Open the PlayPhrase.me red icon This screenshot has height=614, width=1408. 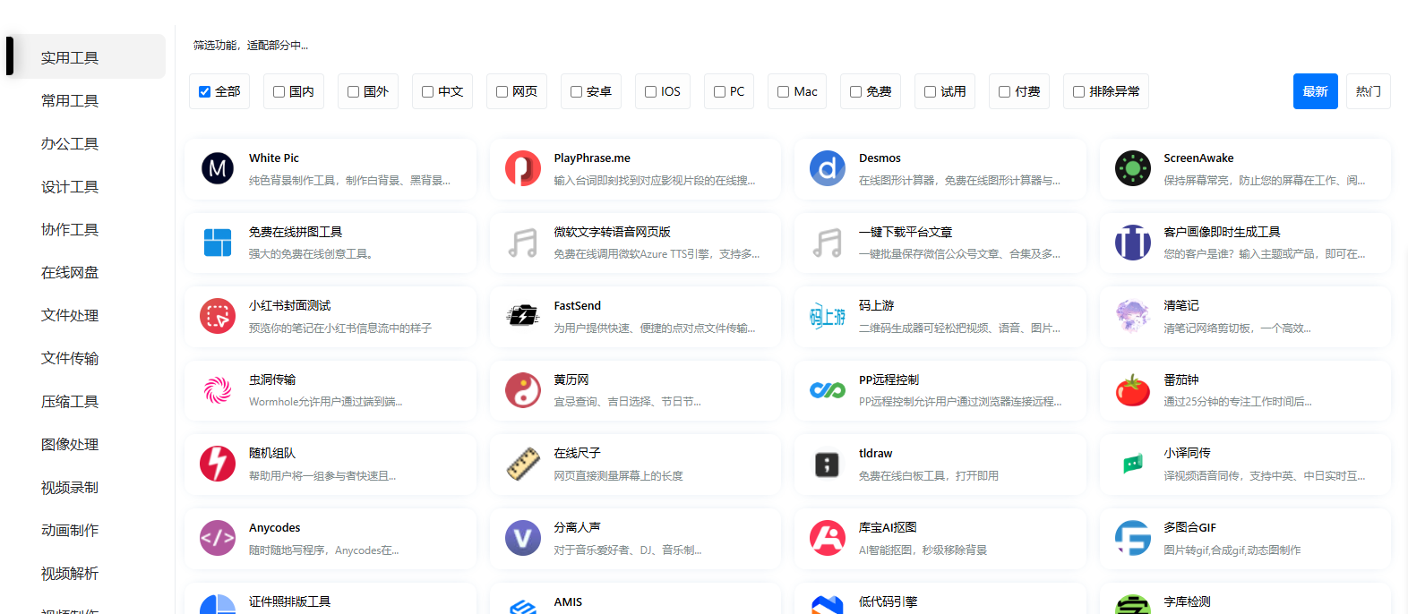pyautogui.click(x=522, y=168)
